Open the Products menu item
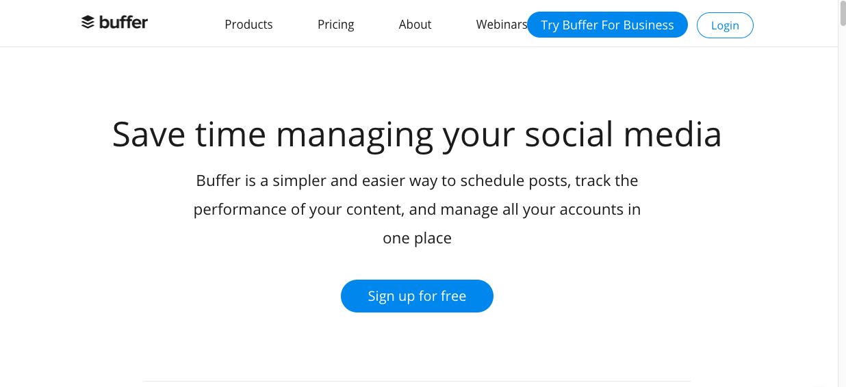 [248, 25]
